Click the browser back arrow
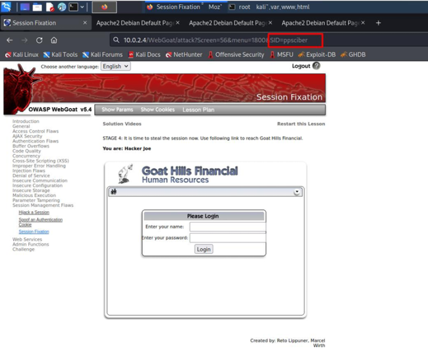The image size is (428, 352). tap(10, 40)
